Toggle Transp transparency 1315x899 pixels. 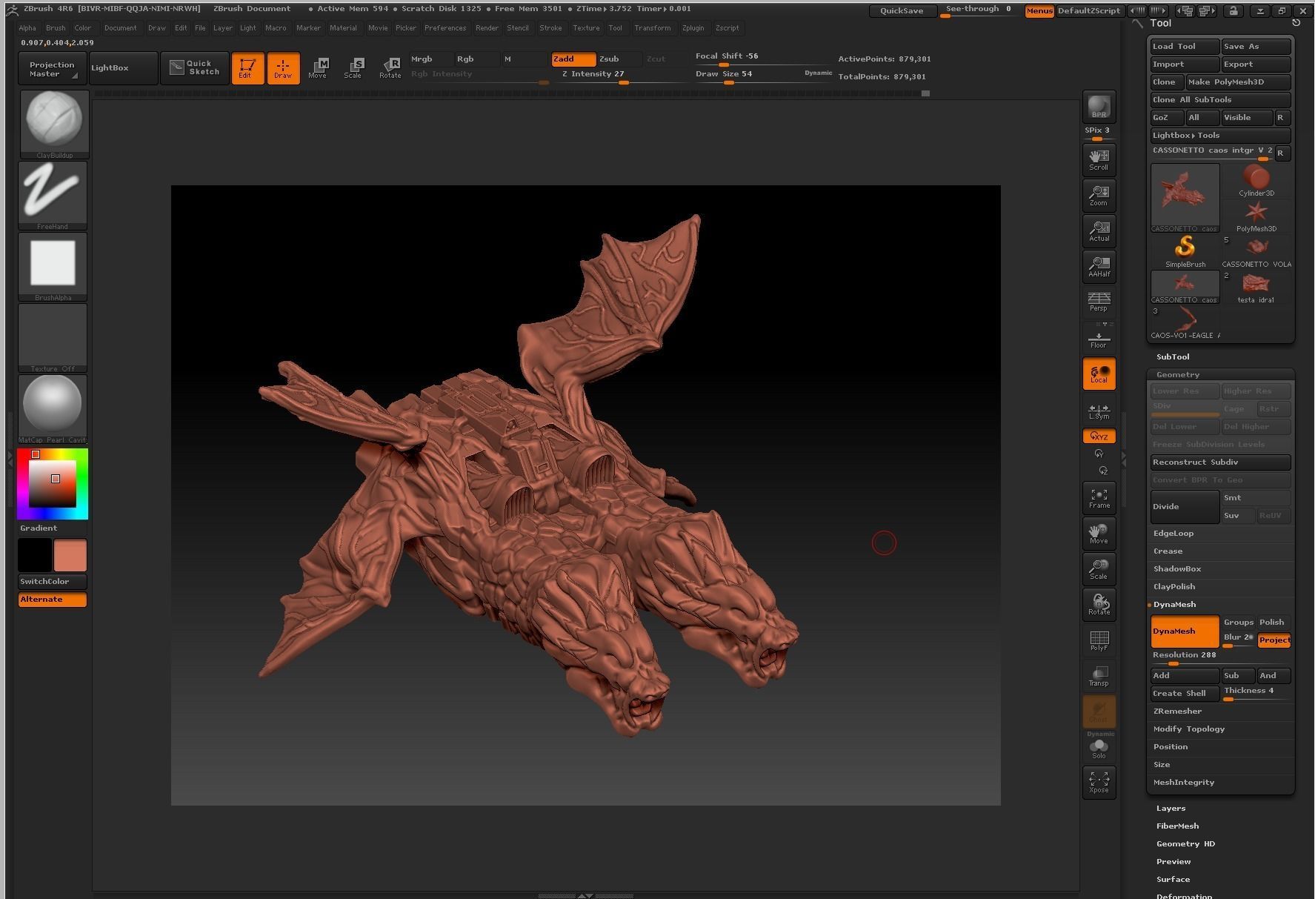click(1099, 676)
